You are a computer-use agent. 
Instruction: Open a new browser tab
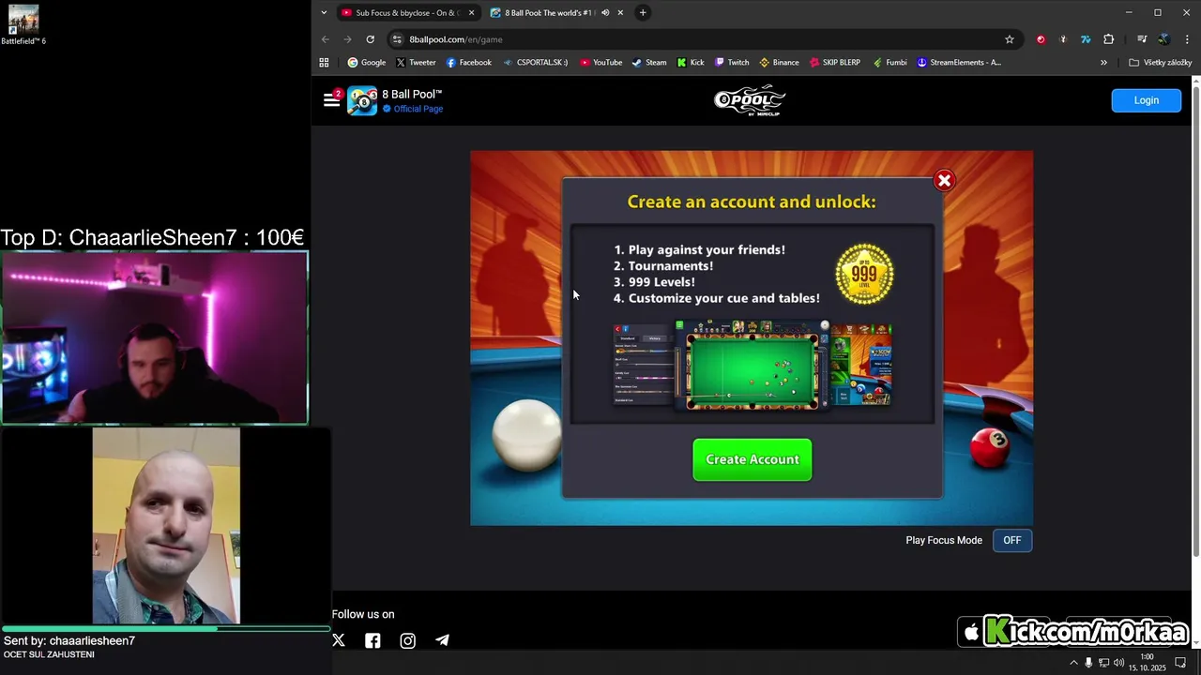[643, 13]
